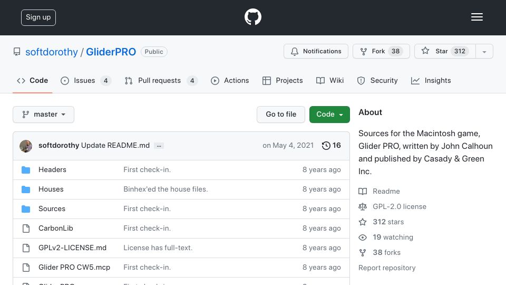Open the Glider PRO CW5.mcp file
This screenshot has height=285, width=506.
tap(74, 267)
